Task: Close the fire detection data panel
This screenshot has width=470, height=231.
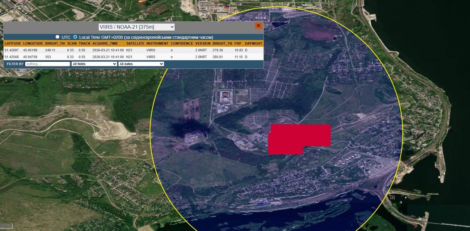Action: (x=258, y=26)
